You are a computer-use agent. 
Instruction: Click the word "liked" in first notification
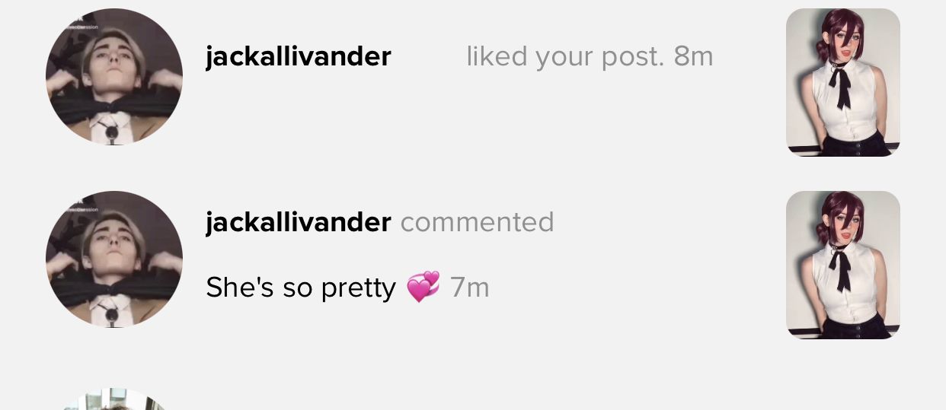tap(497, 56)
